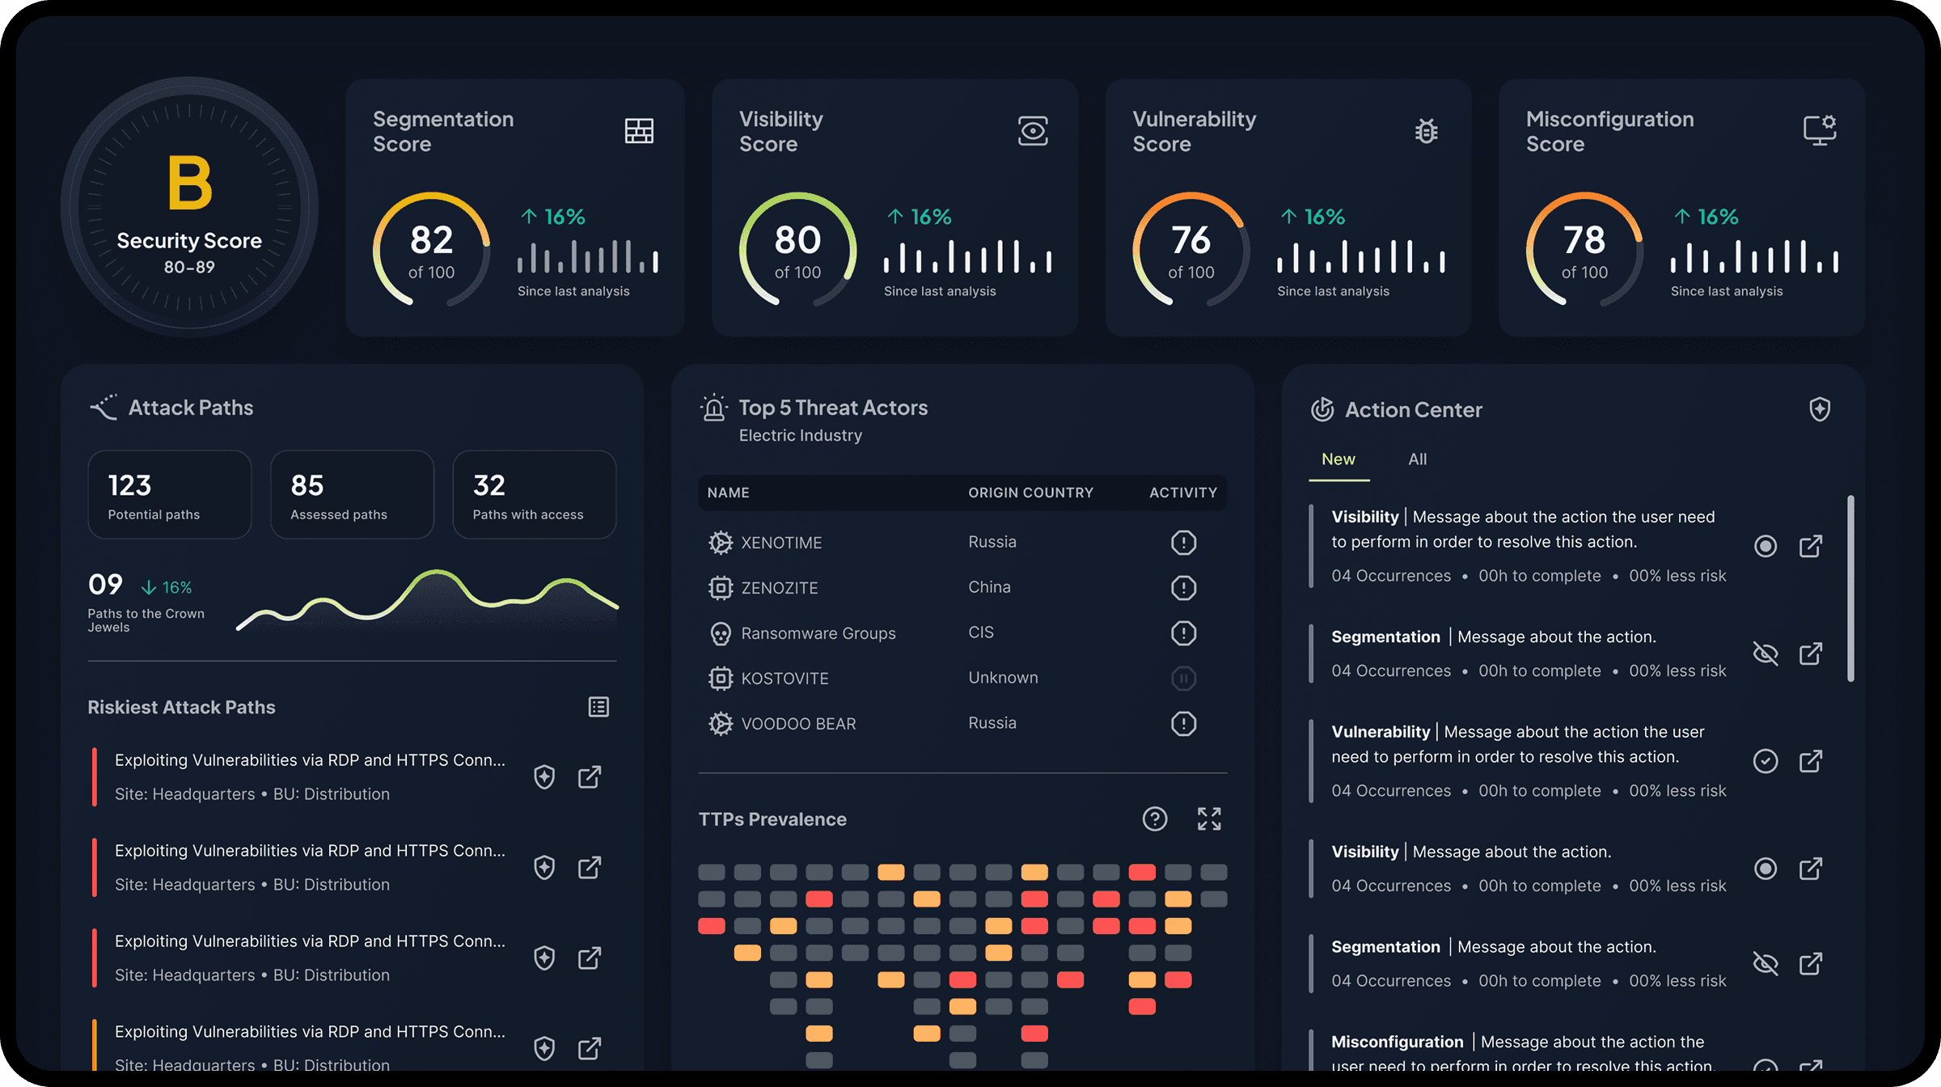
Task: Click the Segmentation Score wall icon
Action: click(639, 130)
